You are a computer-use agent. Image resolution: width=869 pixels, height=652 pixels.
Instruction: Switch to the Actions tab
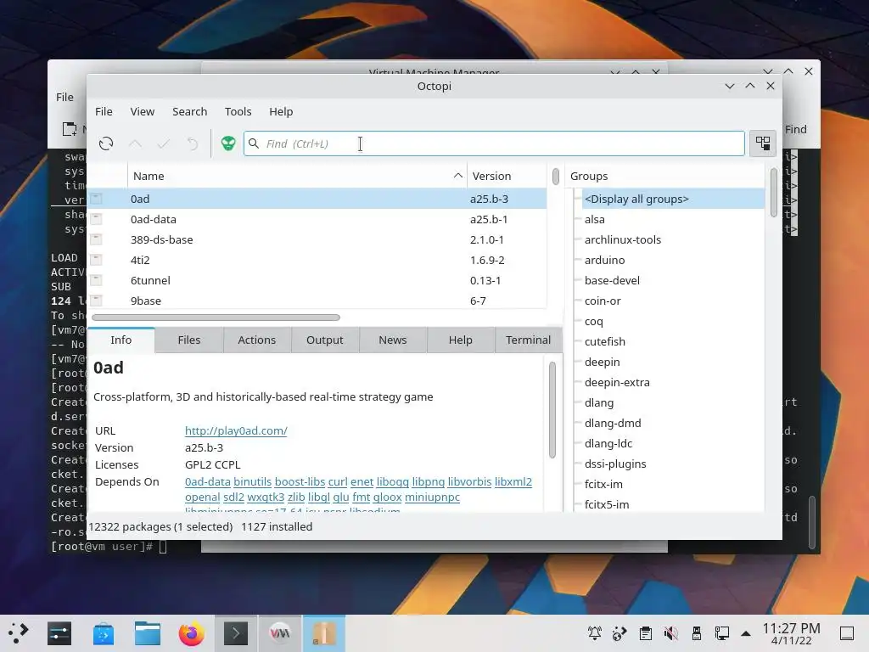pyautogui.click(x=256, y=340)
